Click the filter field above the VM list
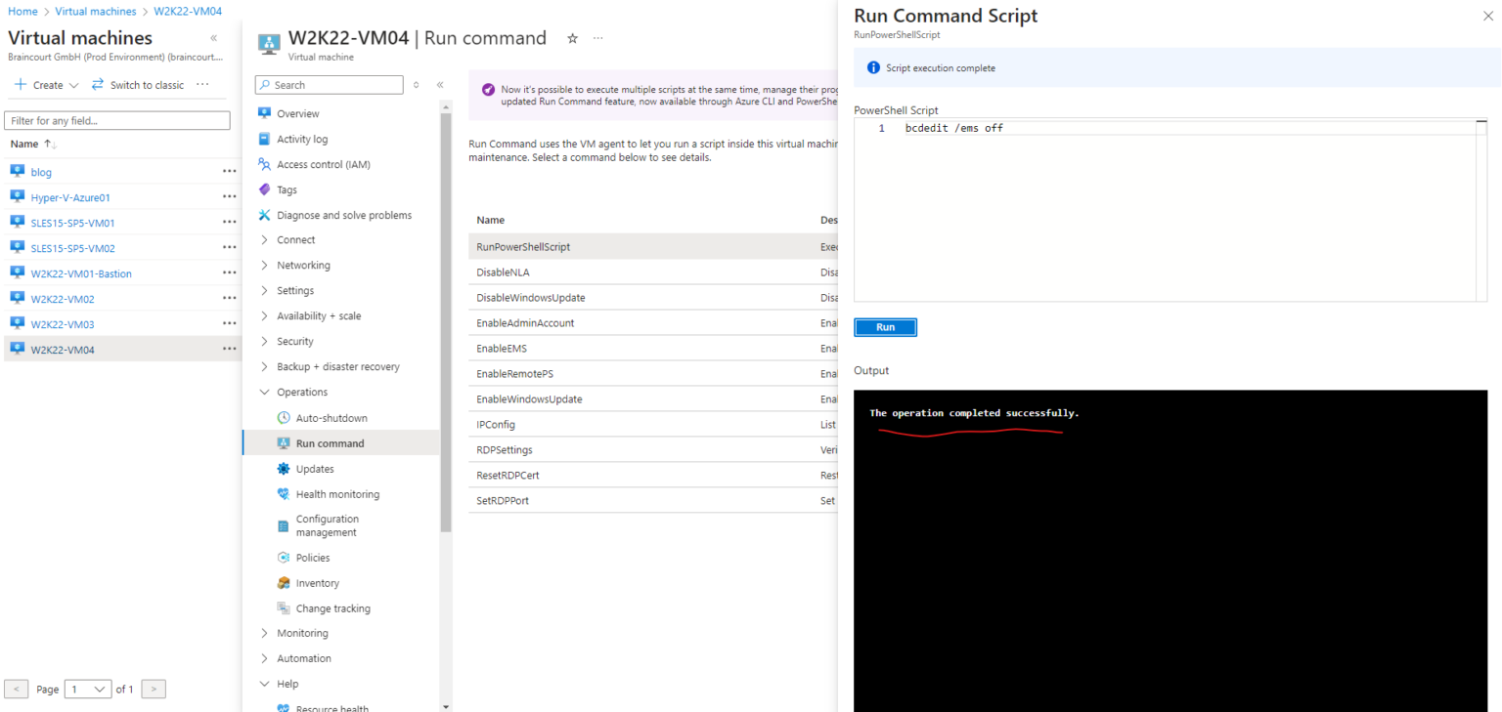Image resolution: width=1502 pixels, height=712 pixels. click(117, 119)
